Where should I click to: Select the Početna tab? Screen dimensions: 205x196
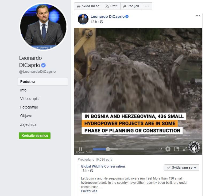[43, 82]
